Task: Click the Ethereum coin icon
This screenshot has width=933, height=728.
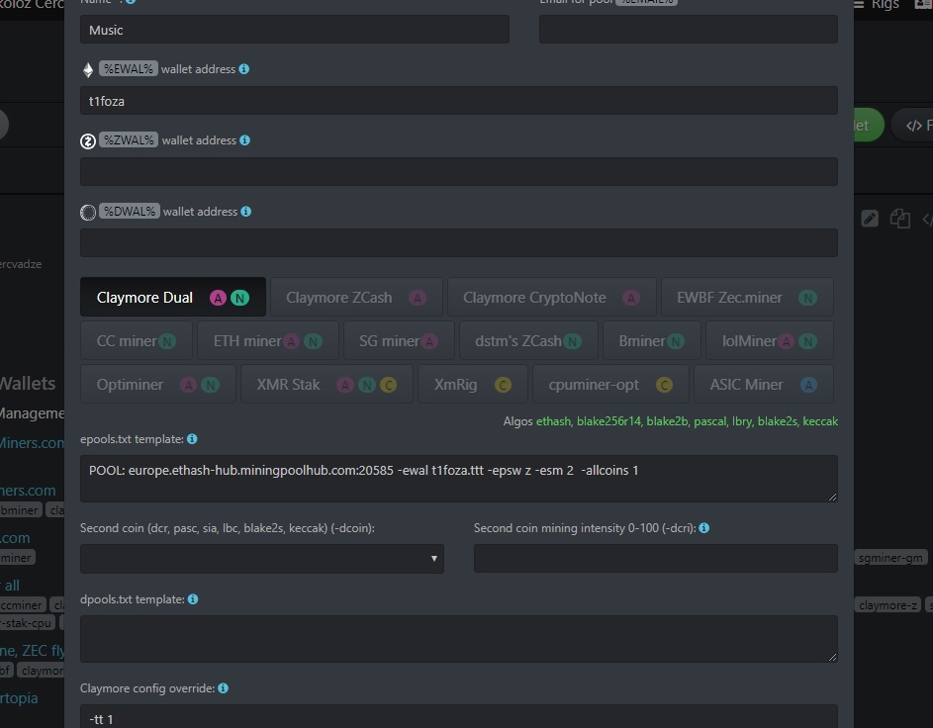Action: pos(88,69)
